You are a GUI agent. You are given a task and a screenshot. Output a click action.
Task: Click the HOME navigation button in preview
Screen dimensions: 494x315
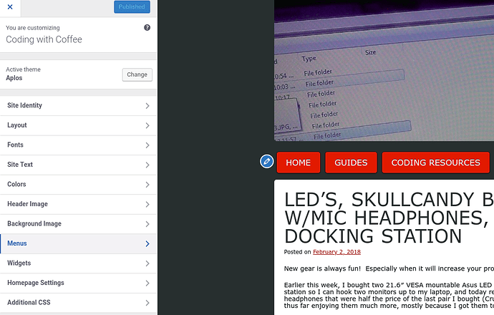coord(299,163)
